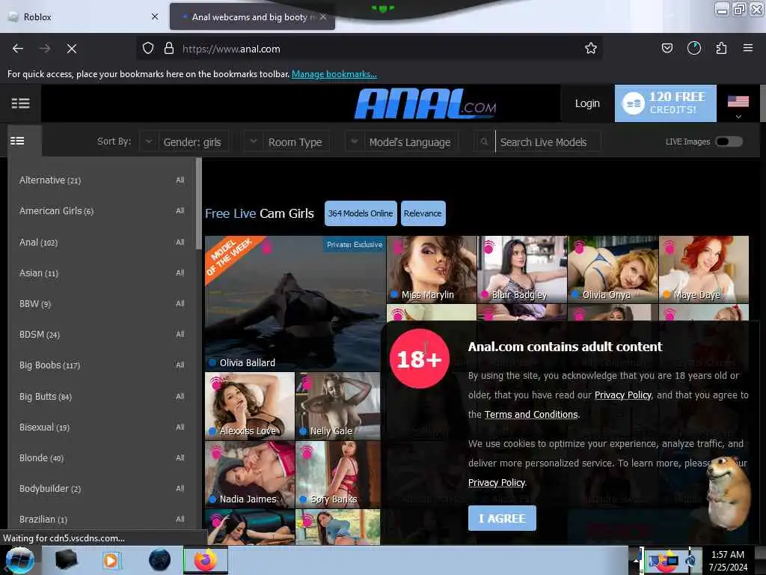Open the Login link

(587, 103)
